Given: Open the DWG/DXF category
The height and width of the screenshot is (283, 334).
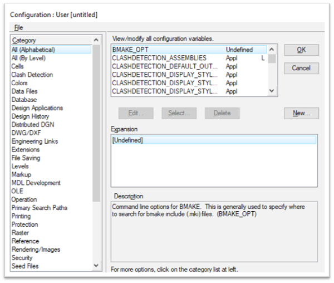Looking at the screenshot, I should pyautogui.click(x=26, y=133).
